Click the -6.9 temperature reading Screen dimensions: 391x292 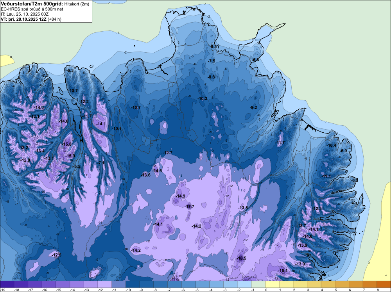tap(344, 151)
